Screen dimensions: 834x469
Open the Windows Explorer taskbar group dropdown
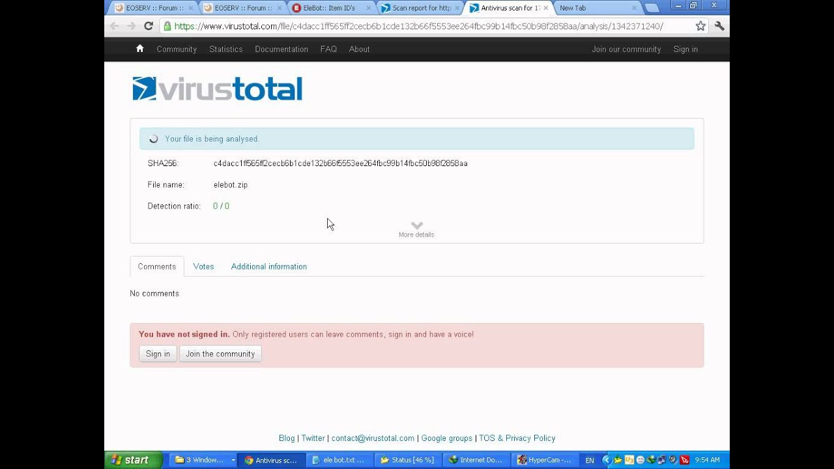click(x=233, y=460)
